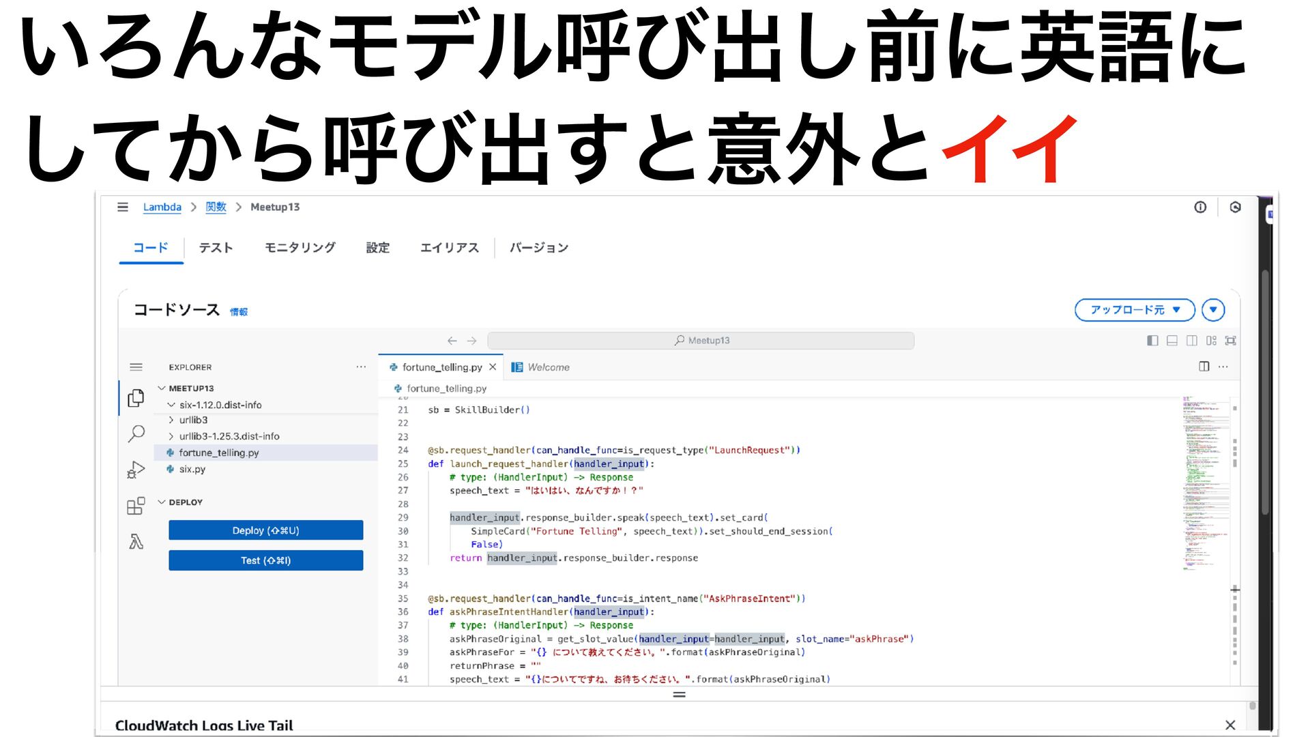The height and width of the screenshot is (737, 1310).
Task: Open the Extensions icon in activity bar
Action: (x=136, y=506)
